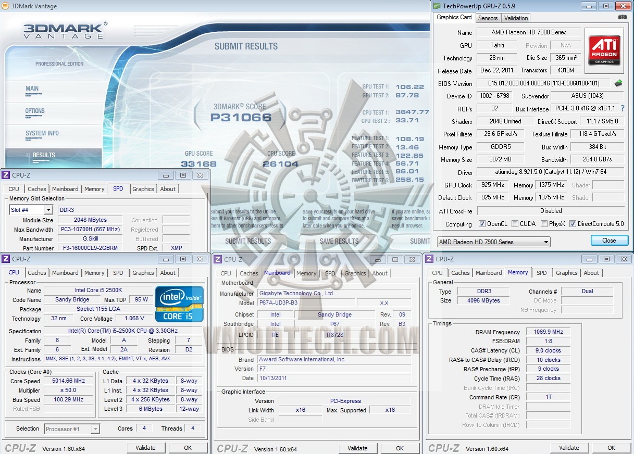
Task: Click the GPU Clock 925 MHz field
Action: click(x=492, y=185)
